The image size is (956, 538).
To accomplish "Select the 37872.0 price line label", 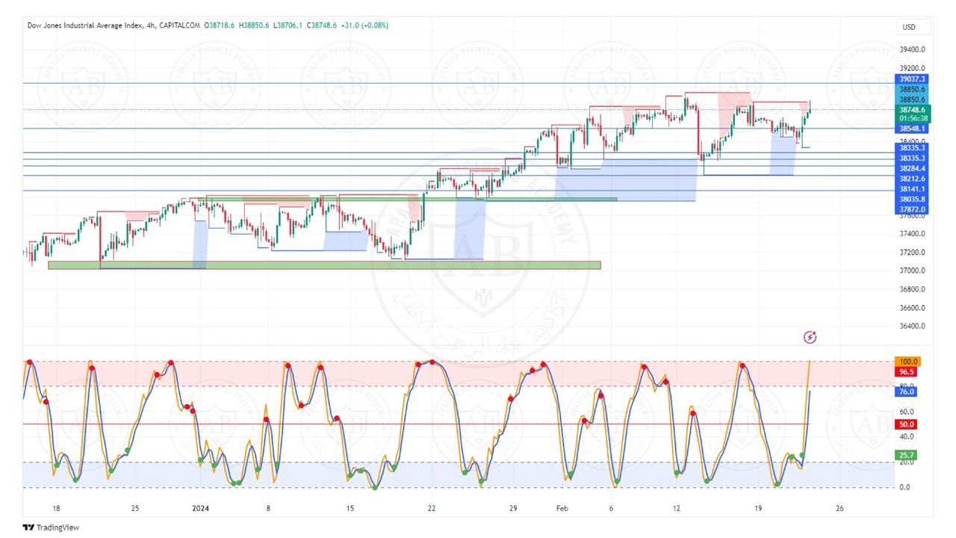I will [x=912, y=210].
